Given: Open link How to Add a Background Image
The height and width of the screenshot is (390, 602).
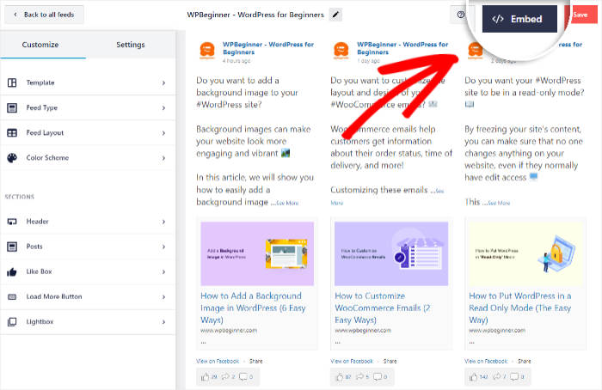Looking at the screenshot, I should pyautogui.click(x=253, y=308).
